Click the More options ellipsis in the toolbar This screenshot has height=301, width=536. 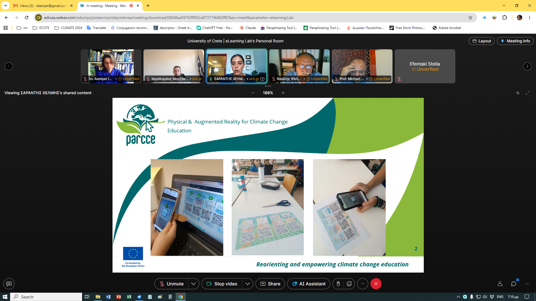[x=363, y=284]
